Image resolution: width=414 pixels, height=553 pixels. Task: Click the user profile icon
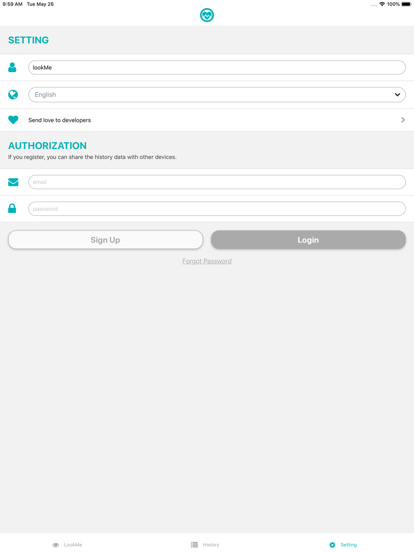coord(12,67)
